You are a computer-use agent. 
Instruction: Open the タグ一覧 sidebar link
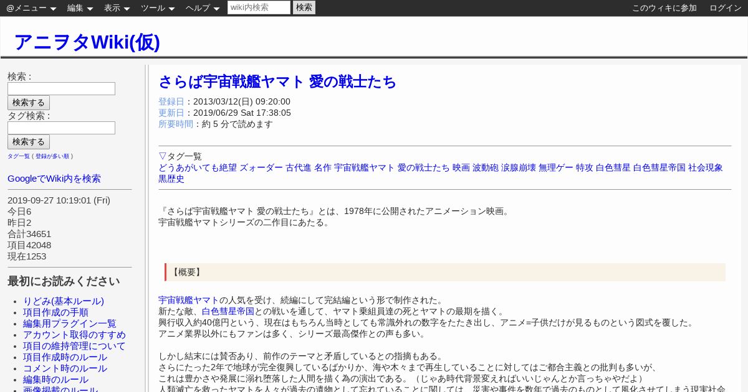(x=19, y=156)
